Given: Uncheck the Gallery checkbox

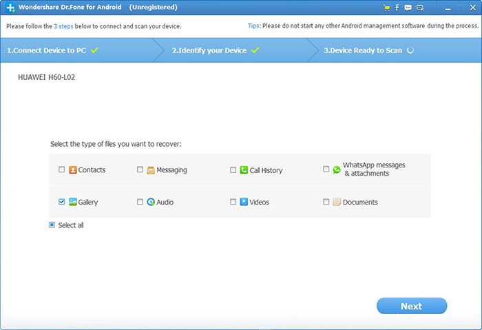Looking at the screenshot, I should (61, 201).
